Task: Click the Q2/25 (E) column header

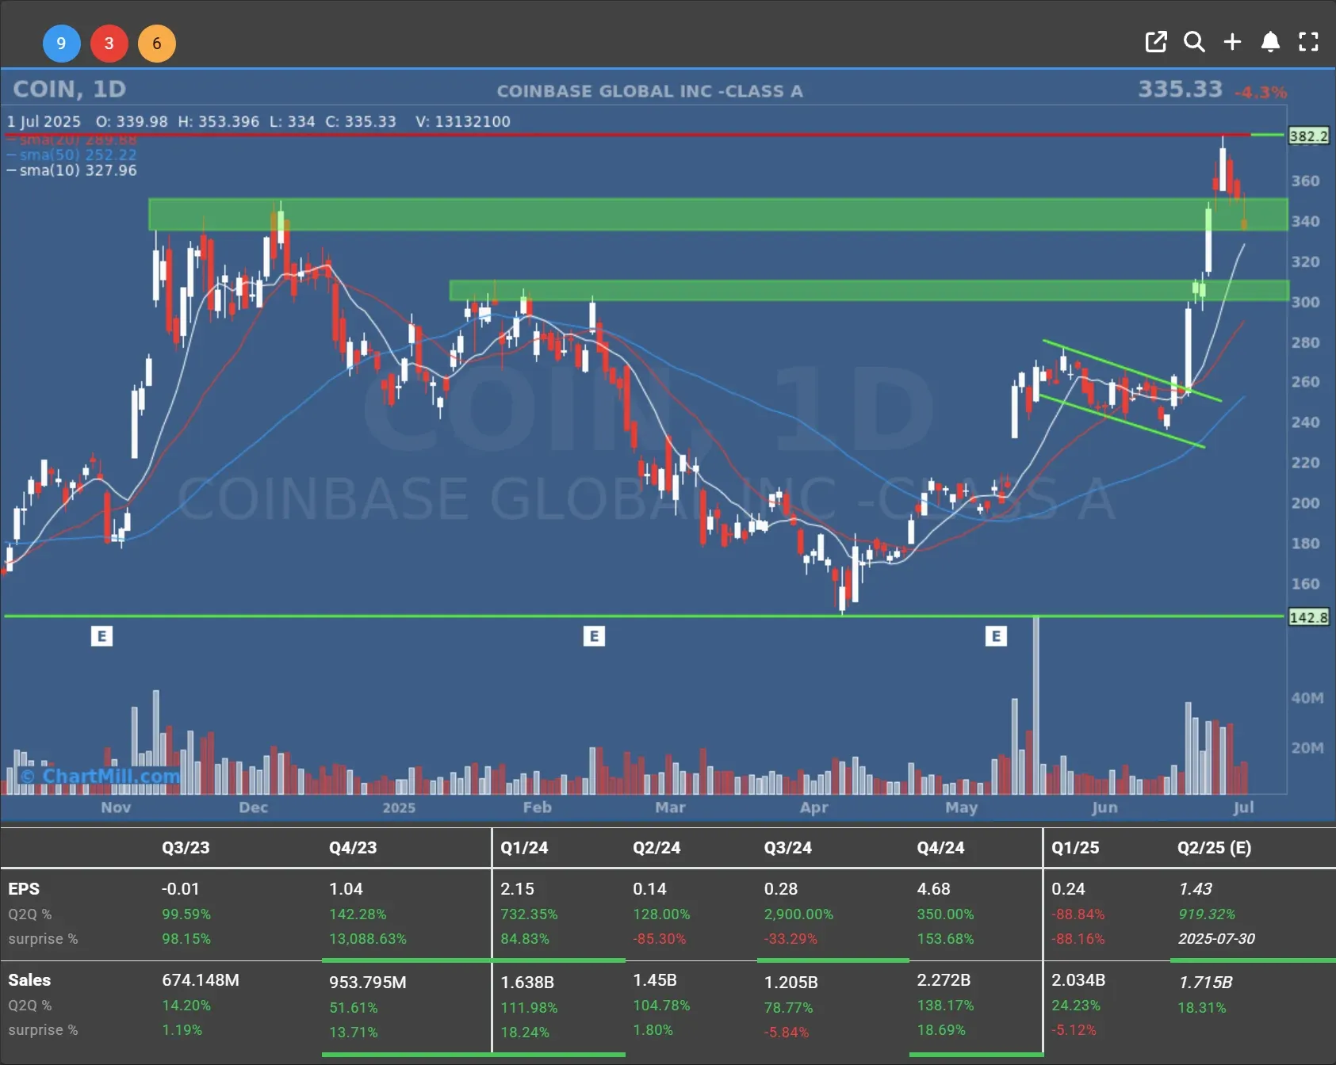Action: 1214,847
